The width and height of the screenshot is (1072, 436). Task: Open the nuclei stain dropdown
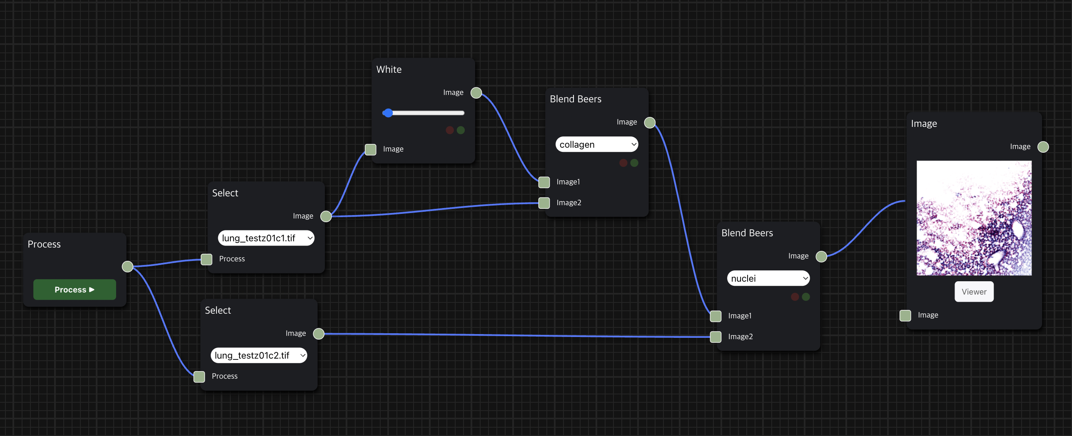(768, 278)
